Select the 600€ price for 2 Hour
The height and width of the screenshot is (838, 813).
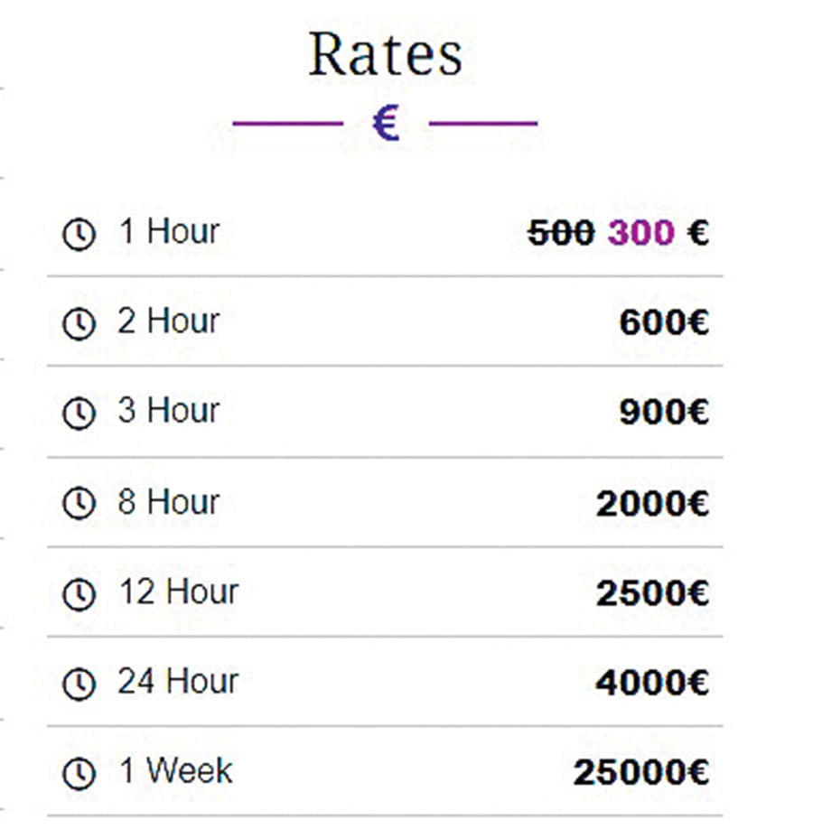664,323
